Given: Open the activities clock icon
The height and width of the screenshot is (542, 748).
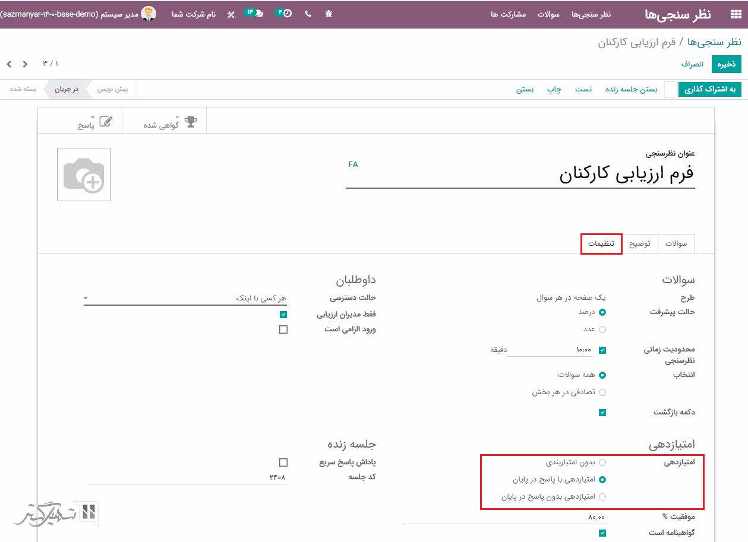Looking at the screenshot, I should point(285,13).
